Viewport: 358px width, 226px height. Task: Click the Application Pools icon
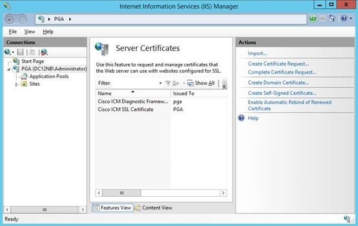coord(24,76)
